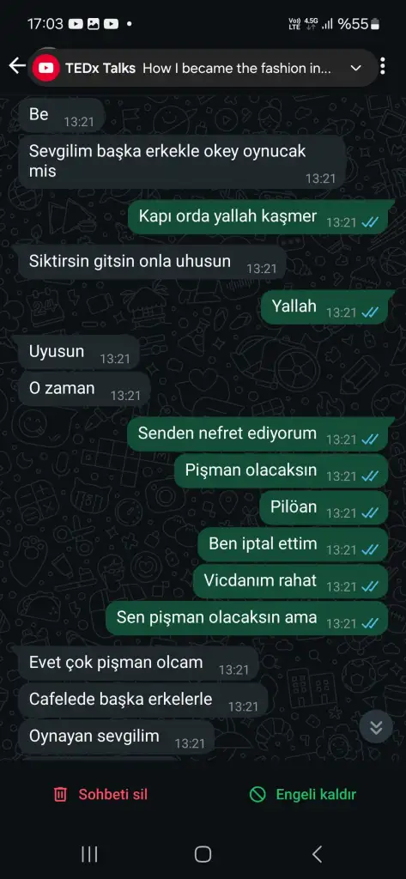
Task: Open recent apps from navigation bar
Action: pyautogui.click(x=89, y=854)
